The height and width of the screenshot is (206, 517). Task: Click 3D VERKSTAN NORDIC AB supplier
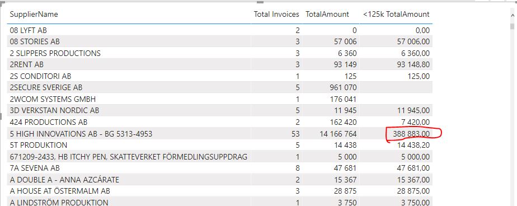pyautogui.click(x=54, y=110)
